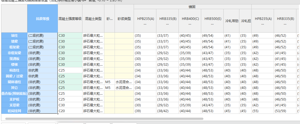Select the 框架梁 row header
The image size is (300, 124).
coord(14,47)
